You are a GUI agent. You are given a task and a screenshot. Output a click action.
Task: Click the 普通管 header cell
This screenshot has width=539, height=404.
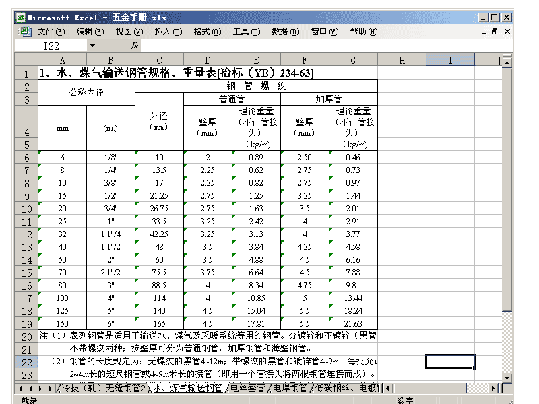[232, 99]
